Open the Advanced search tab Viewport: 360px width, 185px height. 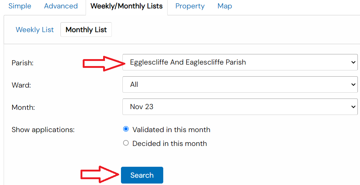[61, 6]
